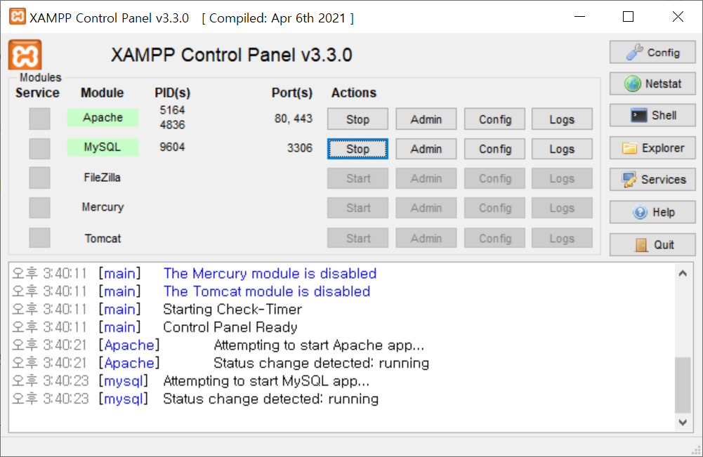This screenshot has width=703, height=457.
Task: Click log scrollbar down arrow
Action: coord(683,422)
